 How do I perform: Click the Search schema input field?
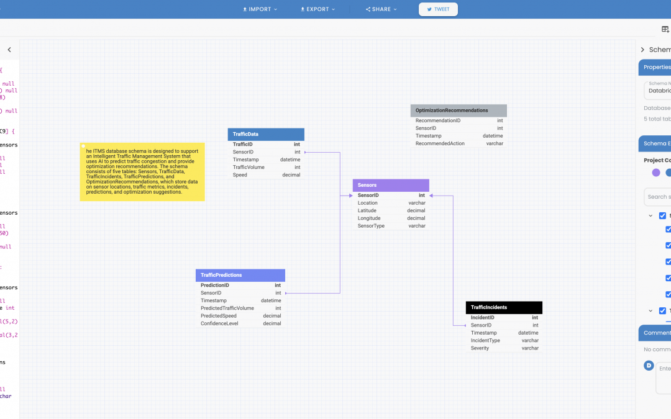(x=658, y=197)
